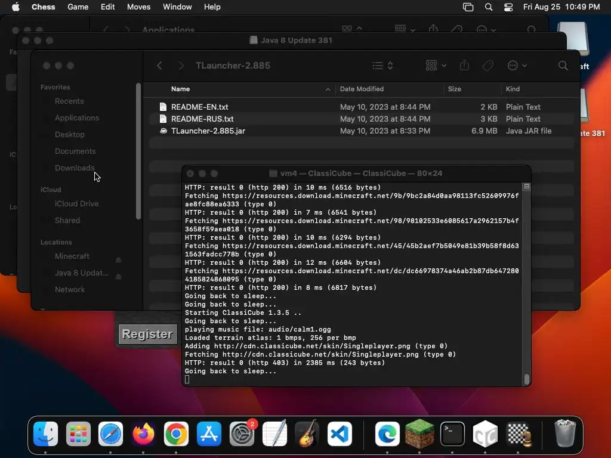This screenshot has width=611, height=458.
Task: Open the Window menu
Action: [177, 7]
